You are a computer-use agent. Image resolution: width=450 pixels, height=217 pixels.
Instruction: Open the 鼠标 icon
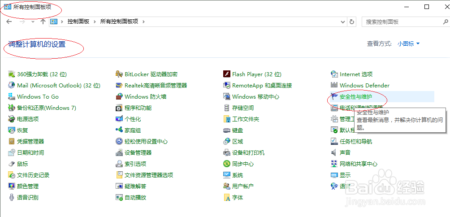[12, 164]
